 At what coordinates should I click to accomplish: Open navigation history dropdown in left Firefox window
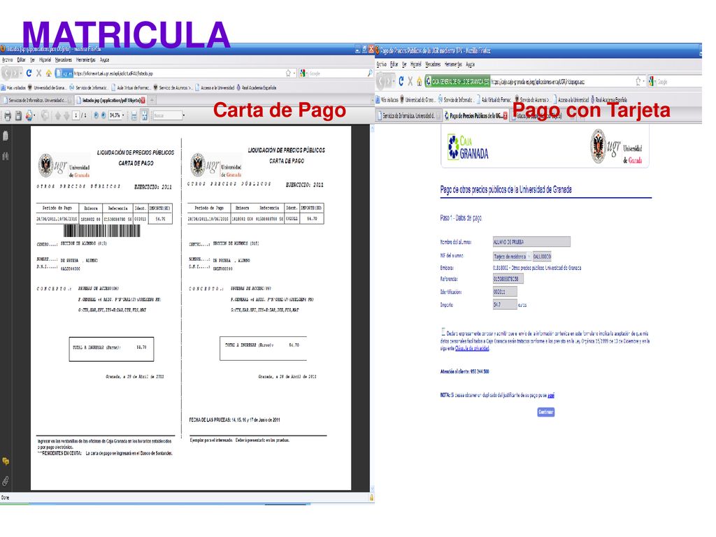click(x=21, y=73)
